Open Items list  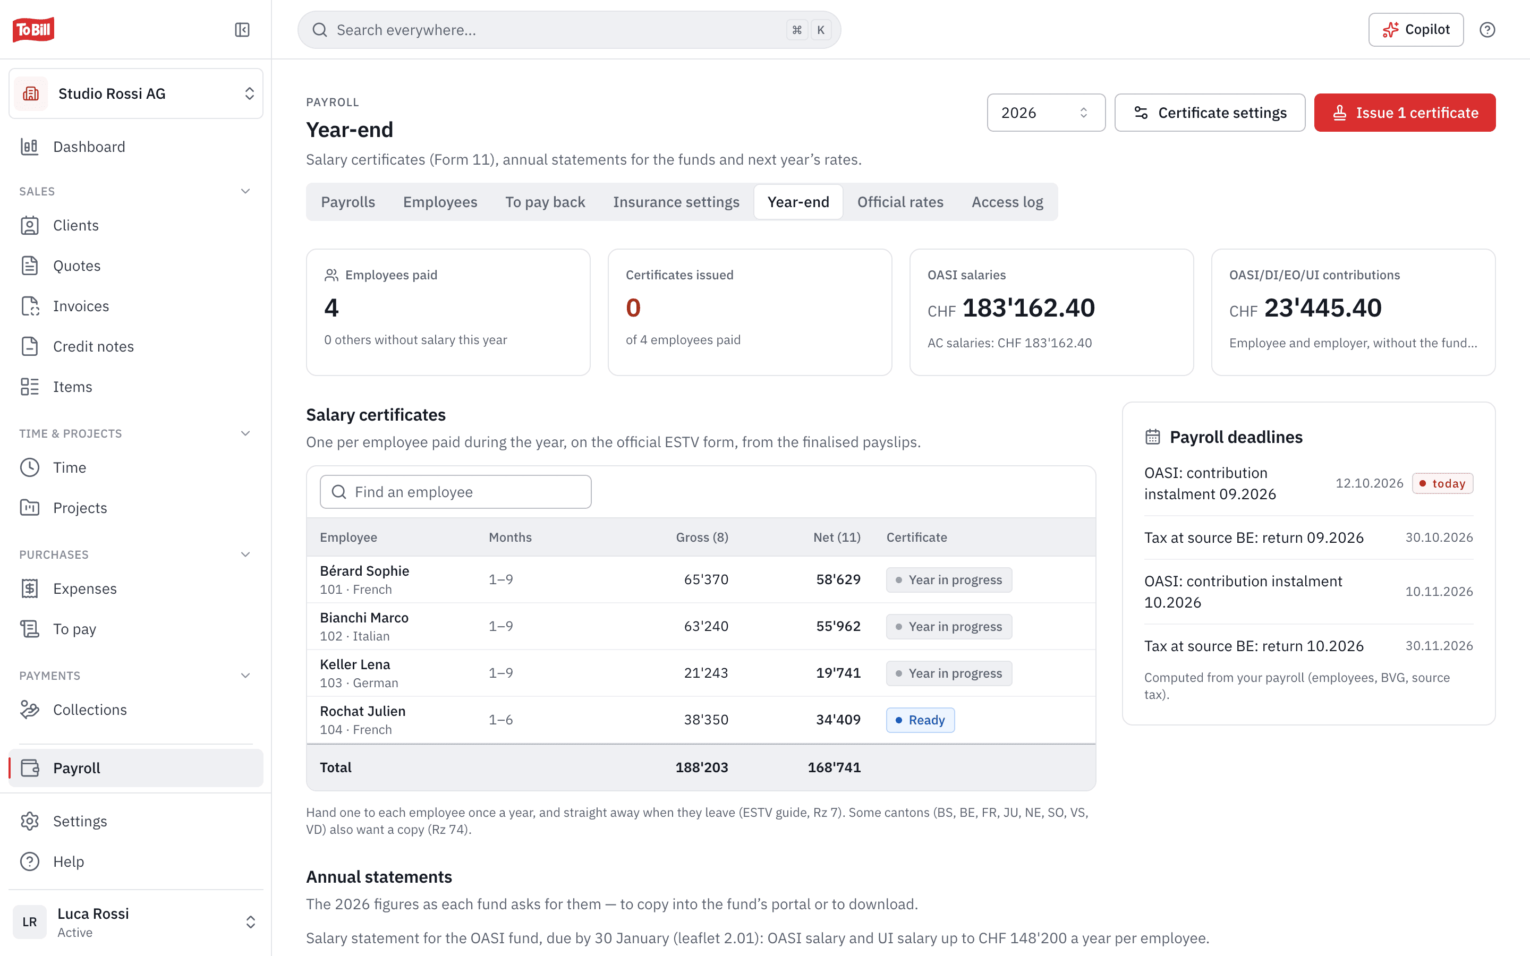136,386
